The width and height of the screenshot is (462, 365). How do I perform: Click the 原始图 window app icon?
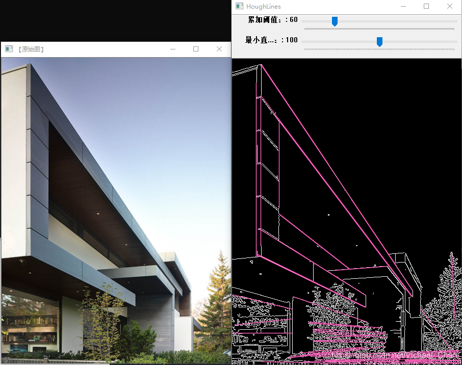(x=9, y=49)
